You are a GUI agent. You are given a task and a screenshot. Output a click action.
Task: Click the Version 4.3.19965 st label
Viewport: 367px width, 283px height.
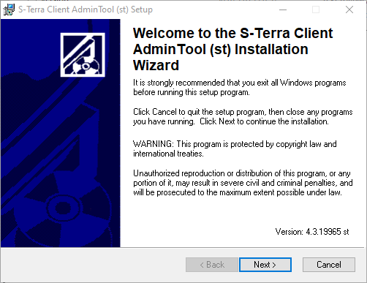click(312, 232)
